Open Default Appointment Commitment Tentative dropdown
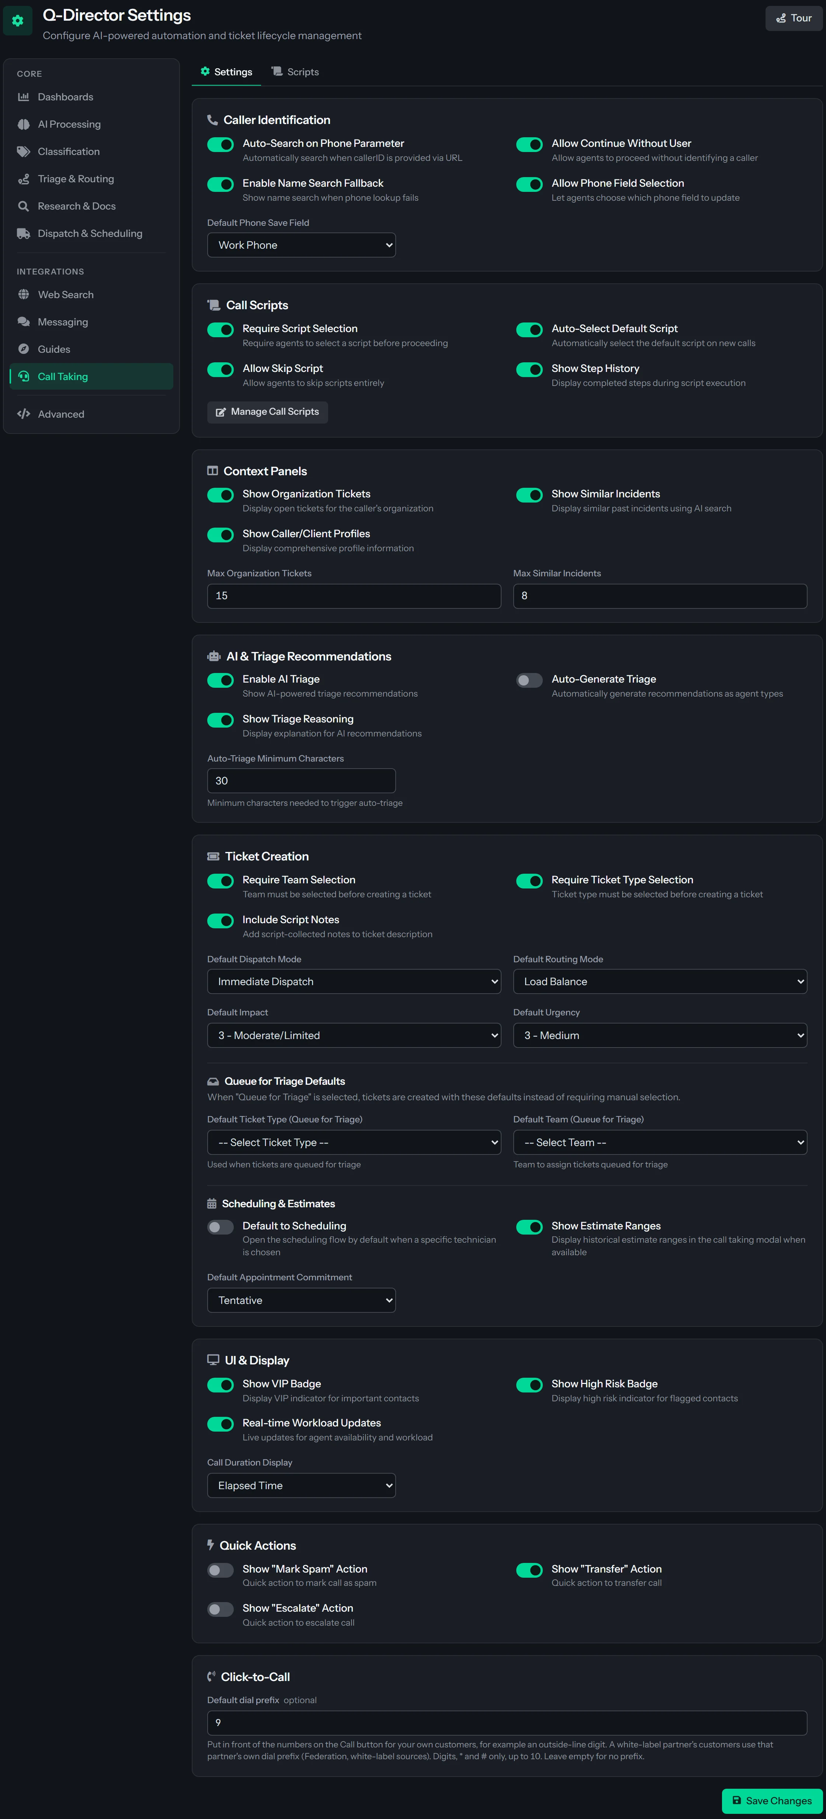Viewport: 826px width, 1819px height. [302, 1300]
